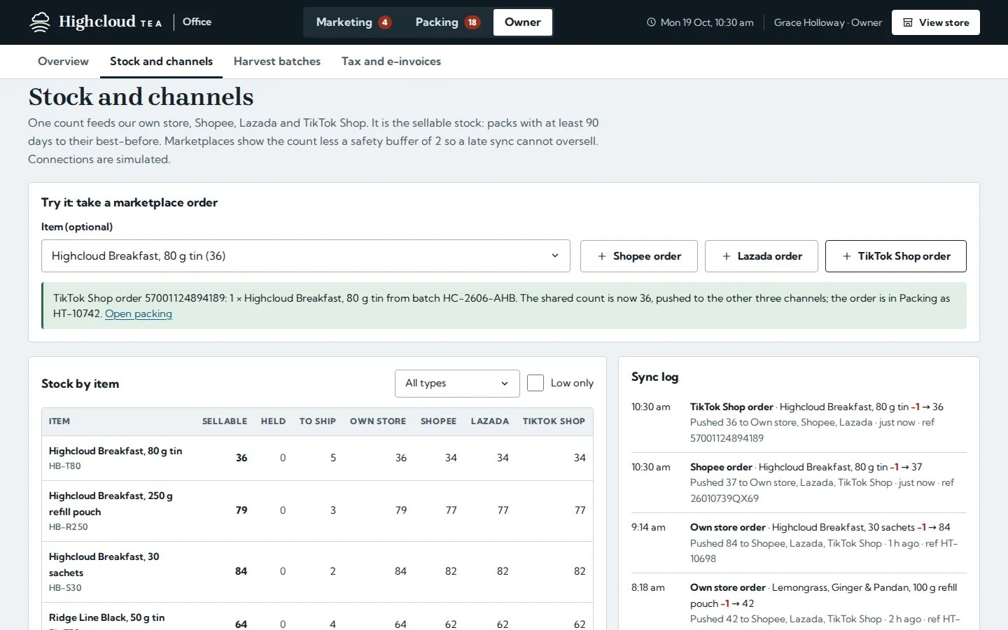The image size is (1008, 630).
Task: Click the Packing badge showing 18
Action: 472,22
